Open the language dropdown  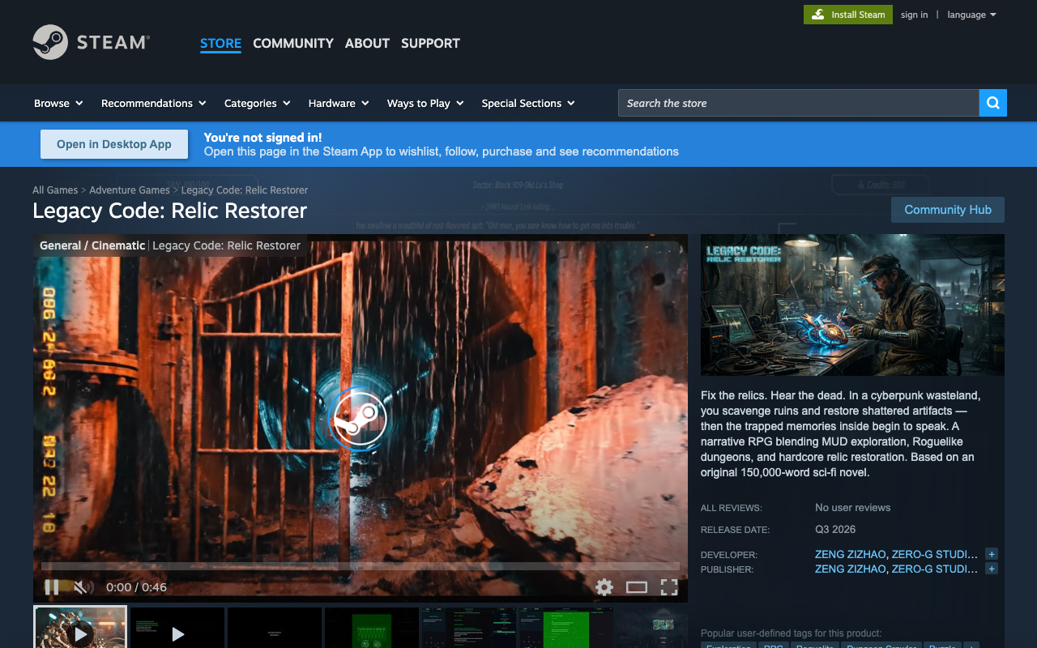[971, 15]
